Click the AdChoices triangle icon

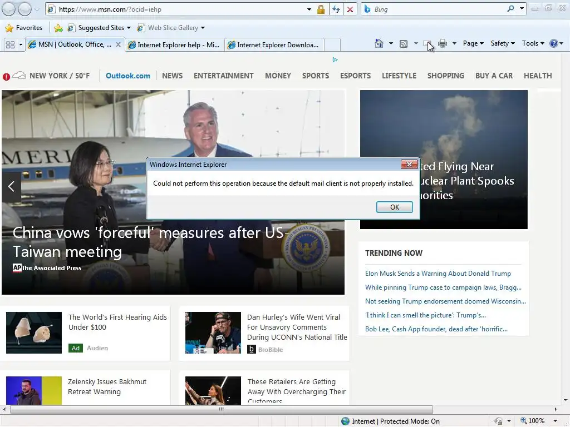point(335,59)
